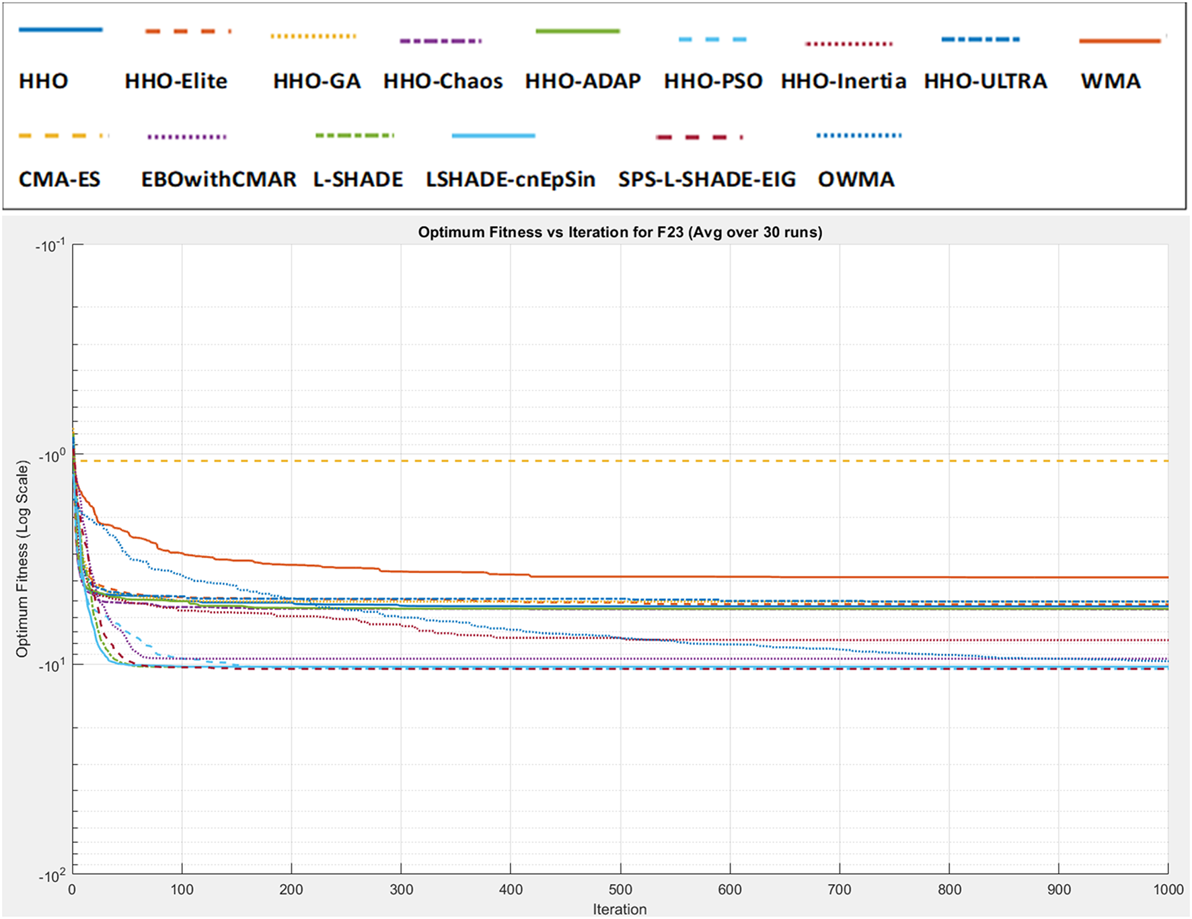
Task: Select the 'Iteration' x-axis label
Action: pos(620,910)
